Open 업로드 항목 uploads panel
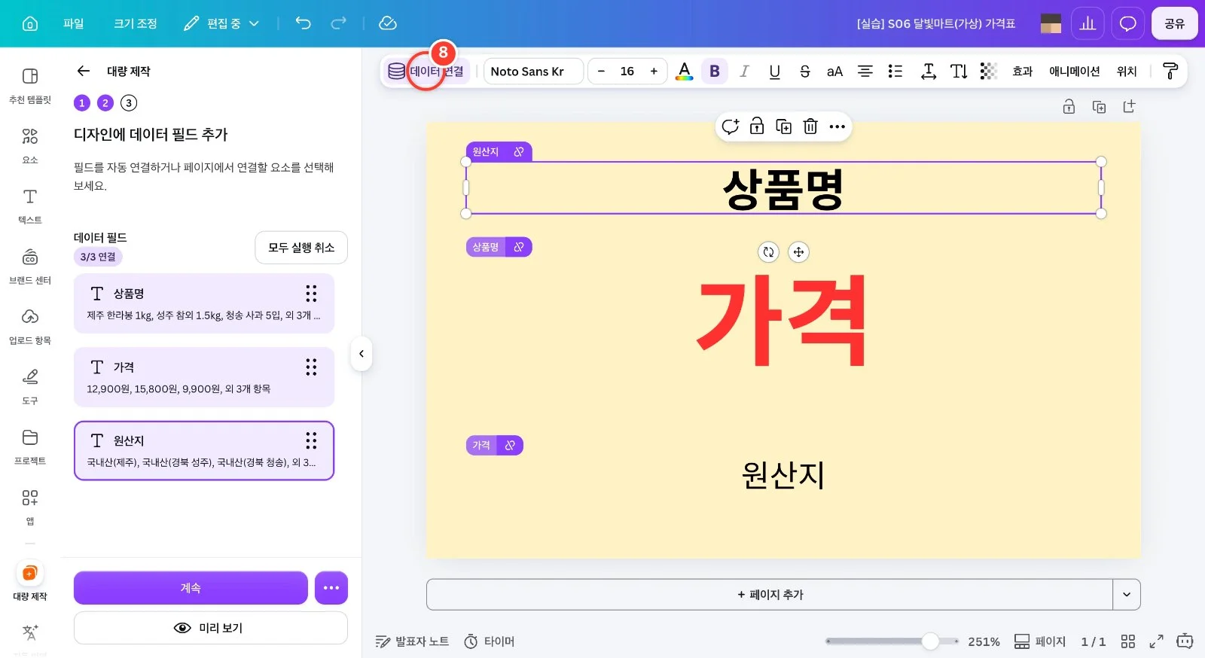Viewport: 1205px width, 658px height. (30, 326)
